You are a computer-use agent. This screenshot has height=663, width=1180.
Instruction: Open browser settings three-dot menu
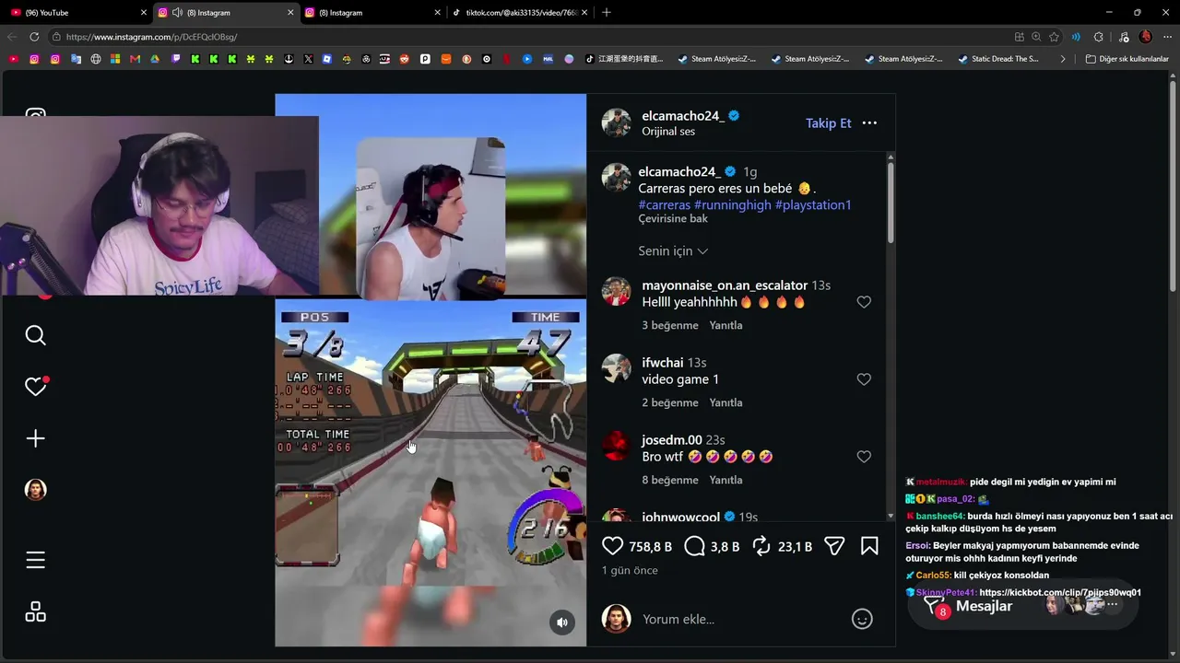pyautogui.click(x=1167, y=37)
